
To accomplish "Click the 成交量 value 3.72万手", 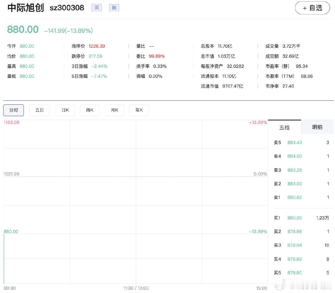I will (x=291, y=46).
